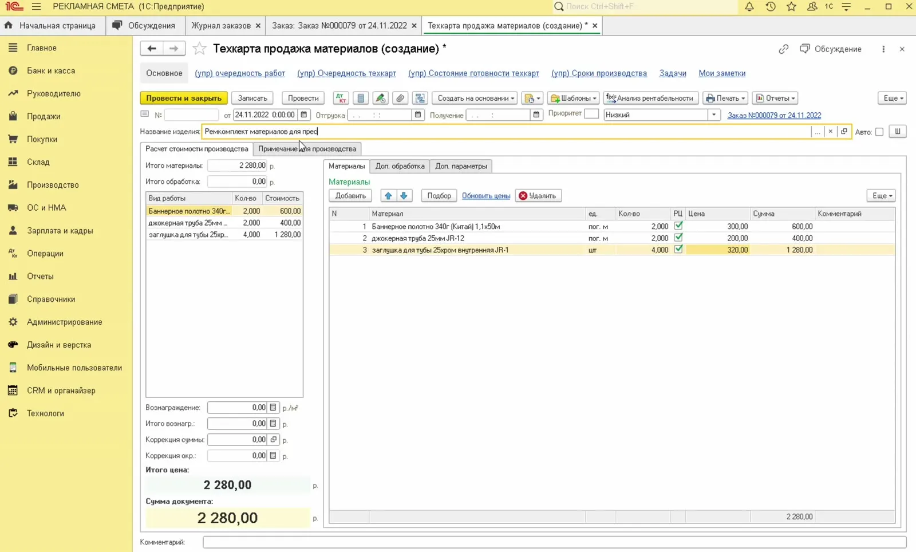
Task: Open the Печать dropdown
Action: pos(725,98)
